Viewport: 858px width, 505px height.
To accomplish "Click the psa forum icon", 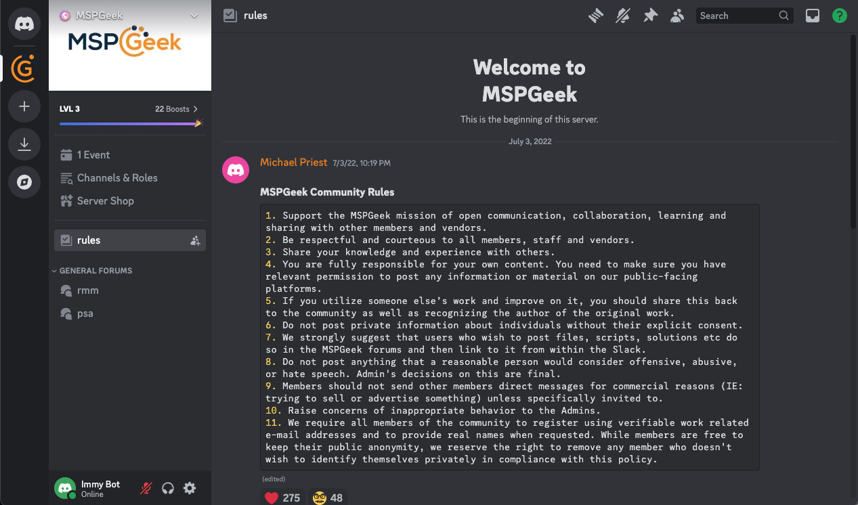I will click(x=66, y=313).
